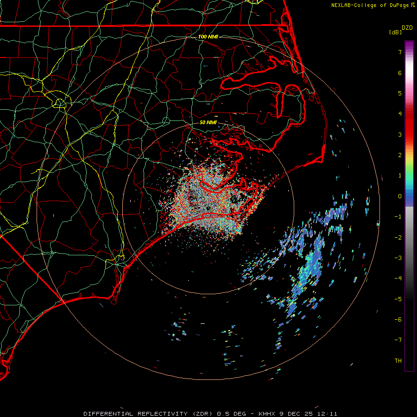Viewport: 417px width, 417px height.
Task: Click the positive 3 scale value
Action: pos(400,134)
